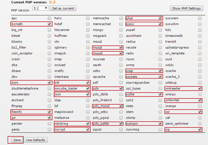Click the Use Defaults button
Image resolution: width=208 pixels, height=145 pixels.
click(36, 140)
